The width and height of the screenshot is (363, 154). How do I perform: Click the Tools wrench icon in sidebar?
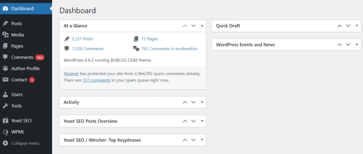click(x=5, y=106)
